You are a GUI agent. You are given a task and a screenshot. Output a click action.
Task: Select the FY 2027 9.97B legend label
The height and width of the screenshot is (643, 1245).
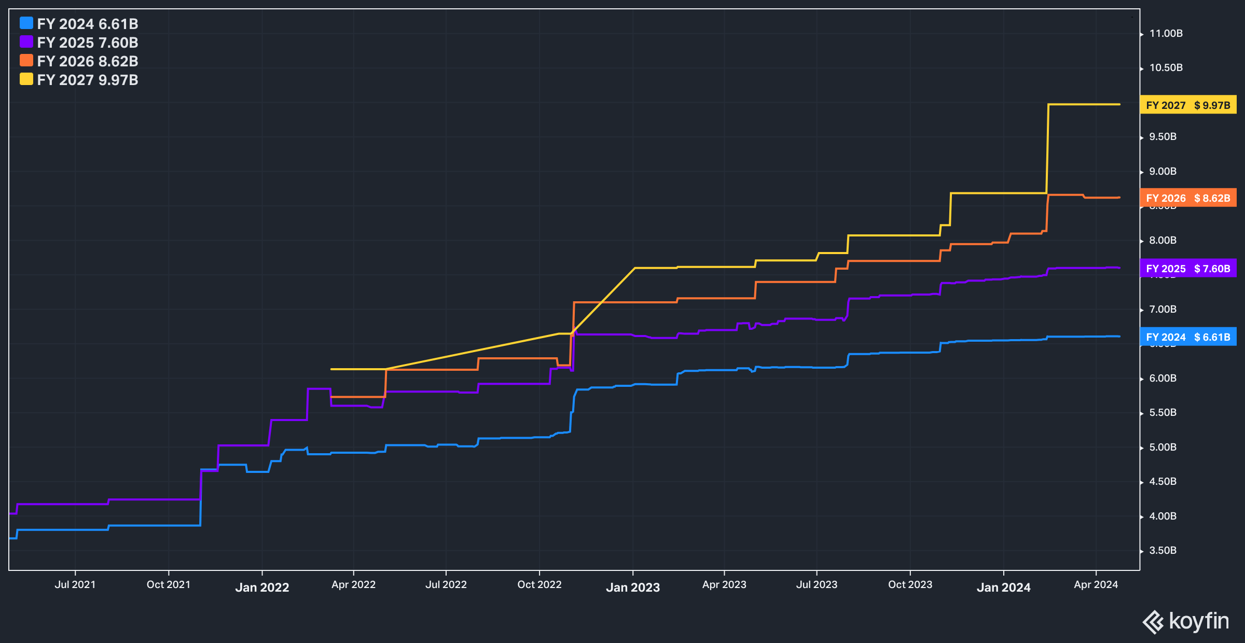click(x=88, y=80)
